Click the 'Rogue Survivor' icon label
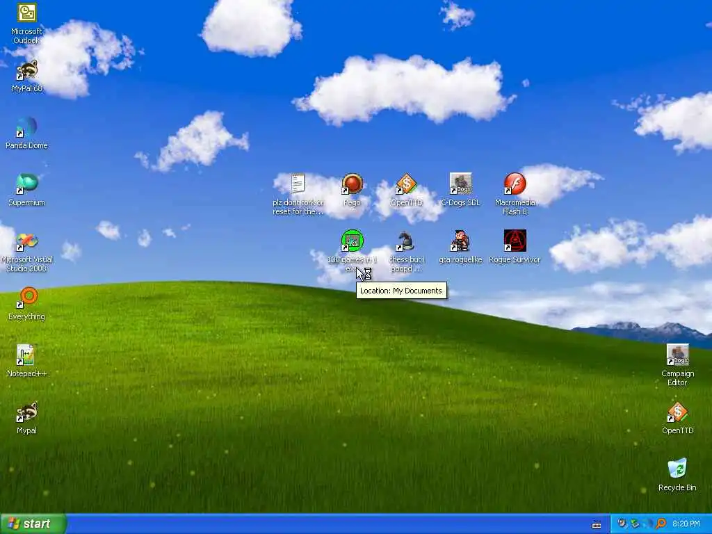Image resolution: width=712 pixels, height=534 pixels. 515,260
